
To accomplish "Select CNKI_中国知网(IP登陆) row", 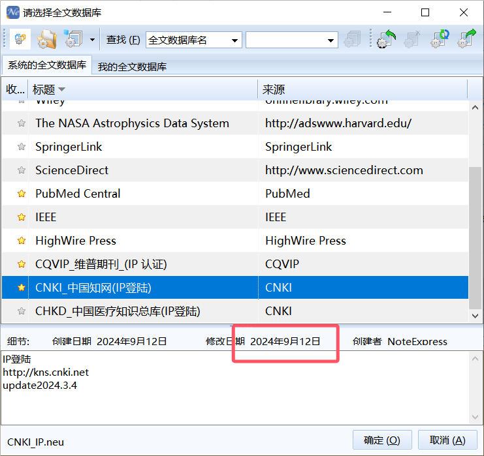I will click(235, 288).
